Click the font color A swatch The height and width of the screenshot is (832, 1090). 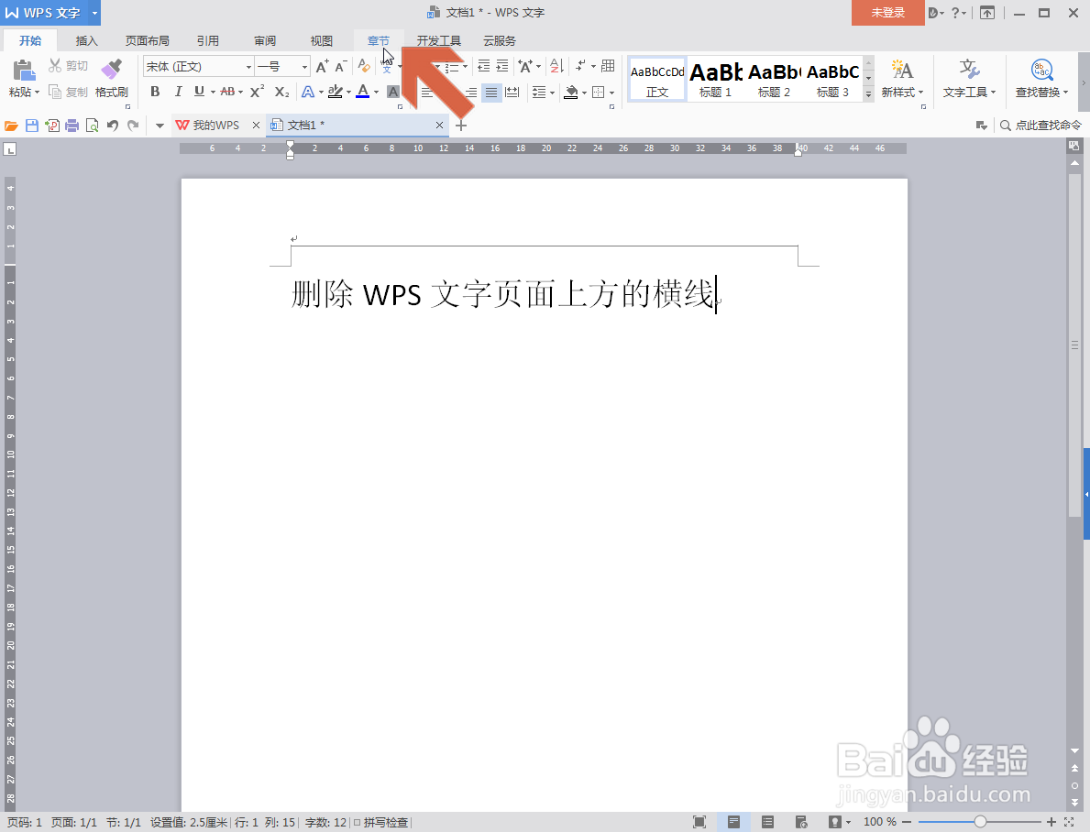[363, 91]
